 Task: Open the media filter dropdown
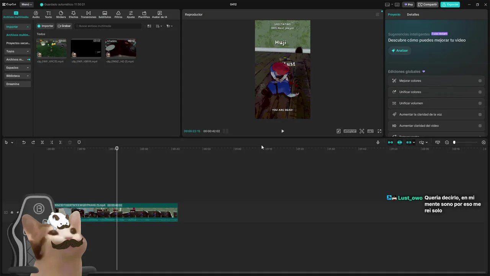click(169, 26)
